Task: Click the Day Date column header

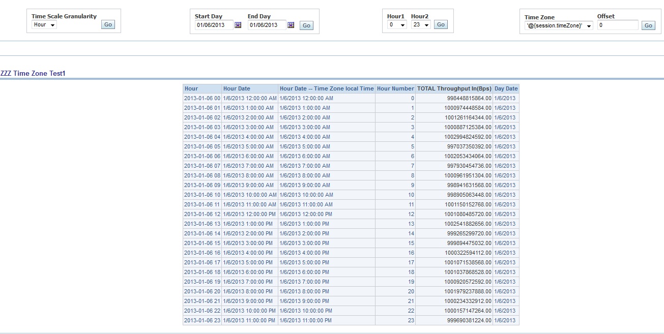Action: click(506, 88)
